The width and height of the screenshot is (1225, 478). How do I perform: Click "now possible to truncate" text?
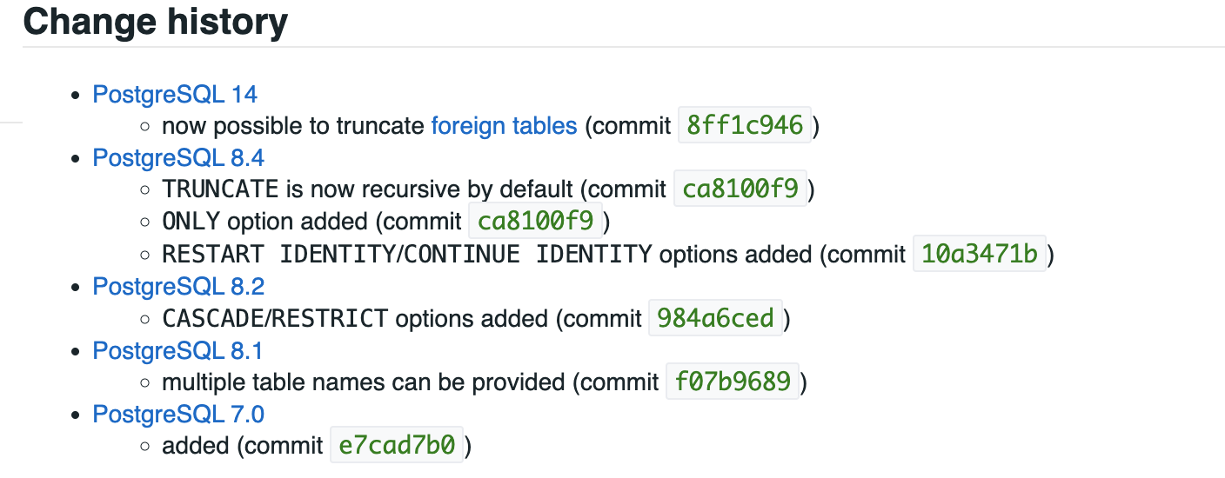click(293, 126)
